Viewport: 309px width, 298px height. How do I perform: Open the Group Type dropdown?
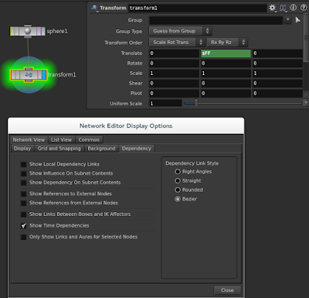click(180, 31)
